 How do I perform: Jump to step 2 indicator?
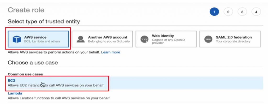tap(228, 12)
